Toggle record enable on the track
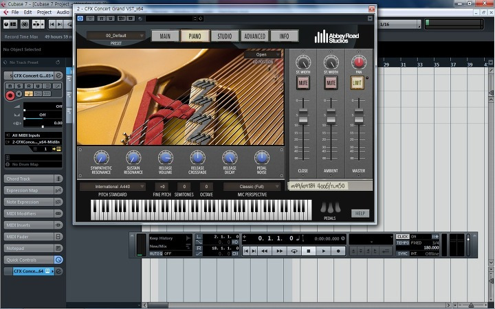Screen dimensions: 495x309 click(x=10, y=95)
